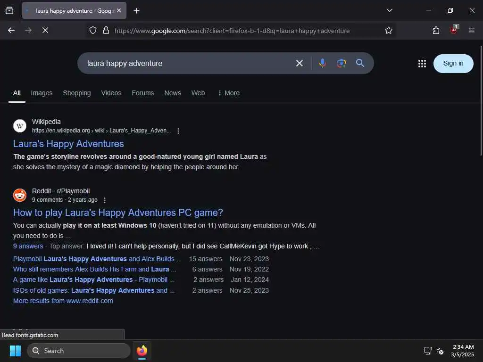483x362 pixels.
Task: Switch to the Videos tab
Action: tap(111, 93)
